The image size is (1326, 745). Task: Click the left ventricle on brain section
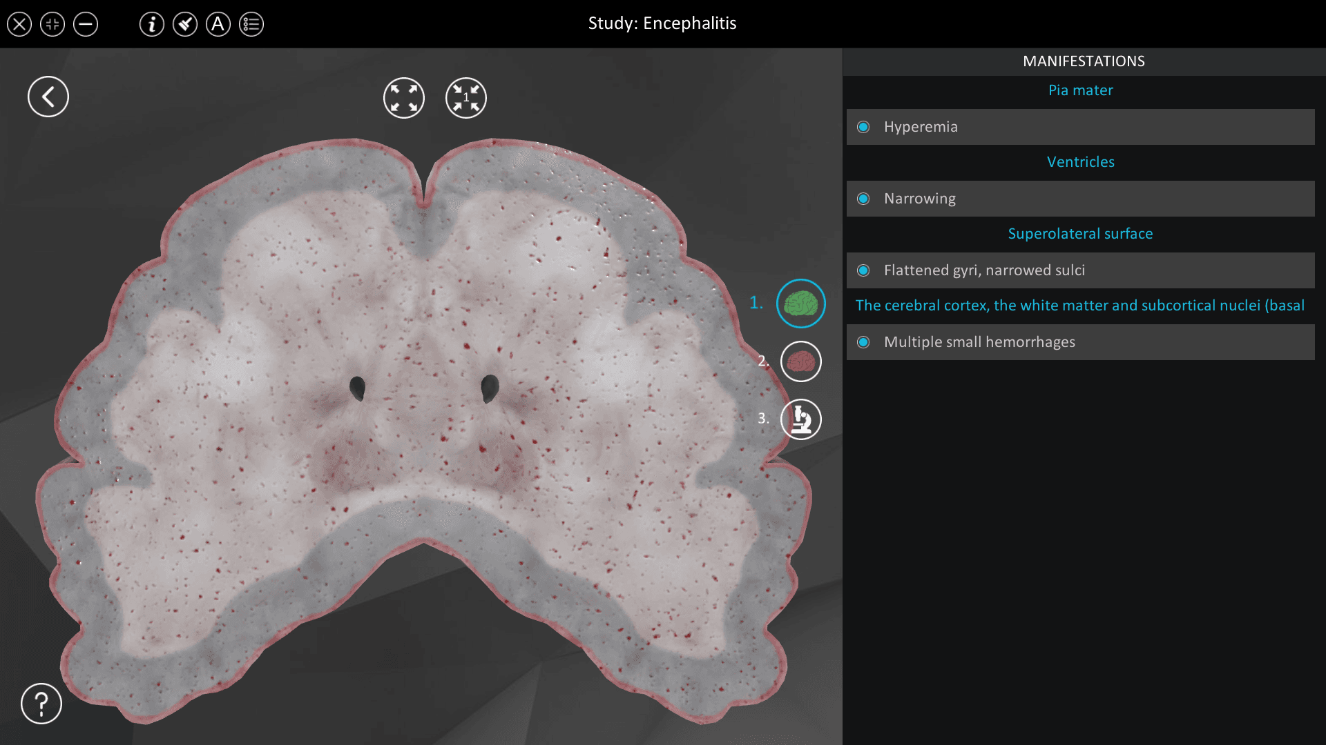[357, 388]
